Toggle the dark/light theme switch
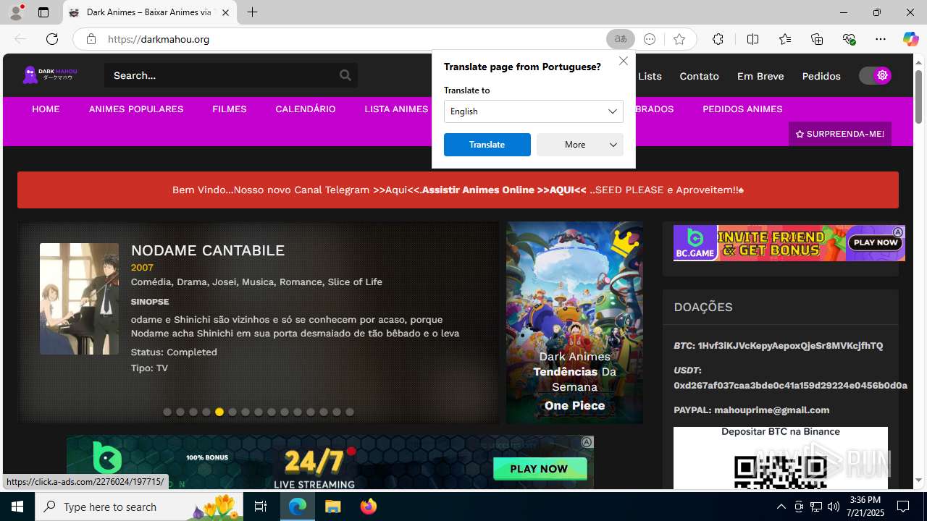 tap(876, 75)
